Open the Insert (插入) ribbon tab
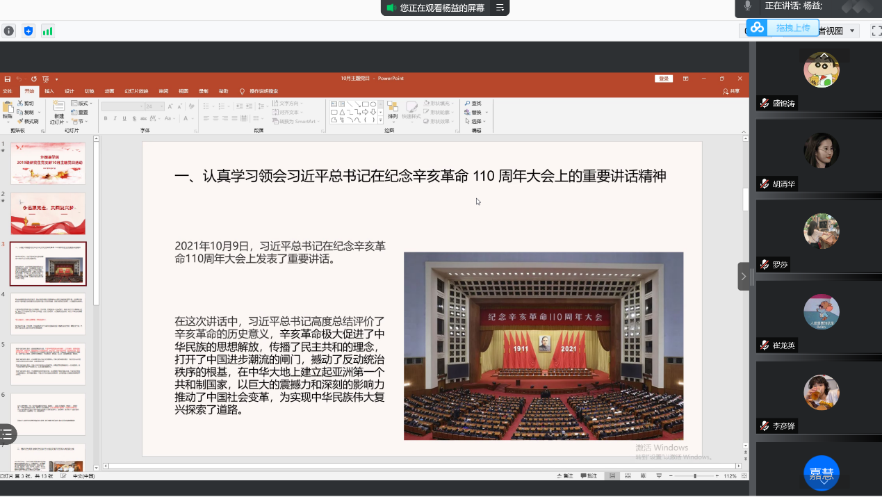Screen dimensions: 882x497 click(49, 91)
